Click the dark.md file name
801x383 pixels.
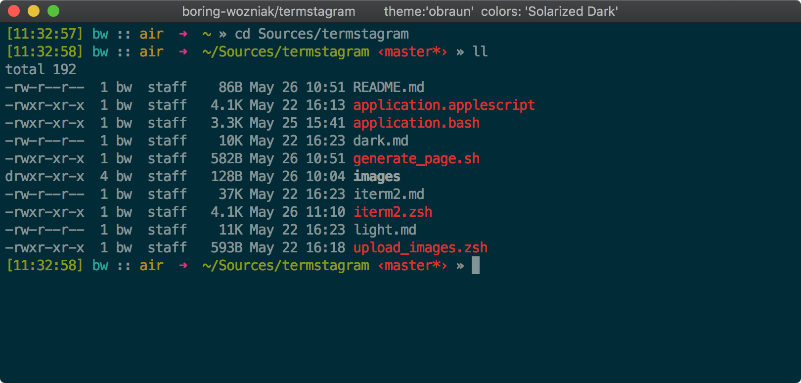tap(380, 141)
